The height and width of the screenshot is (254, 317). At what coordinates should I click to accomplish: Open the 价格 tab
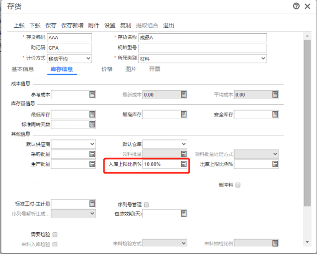click(107, 69)
